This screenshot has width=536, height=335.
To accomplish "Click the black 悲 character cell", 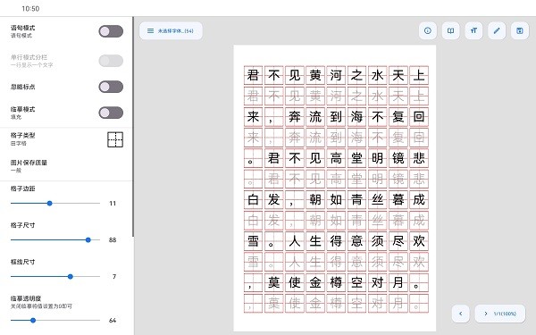I will pos(419,158).
